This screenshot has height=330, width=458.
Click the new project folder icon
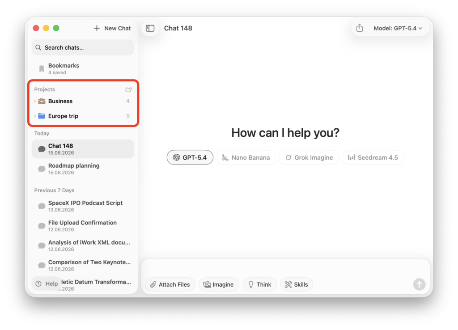tap(128, 89)
